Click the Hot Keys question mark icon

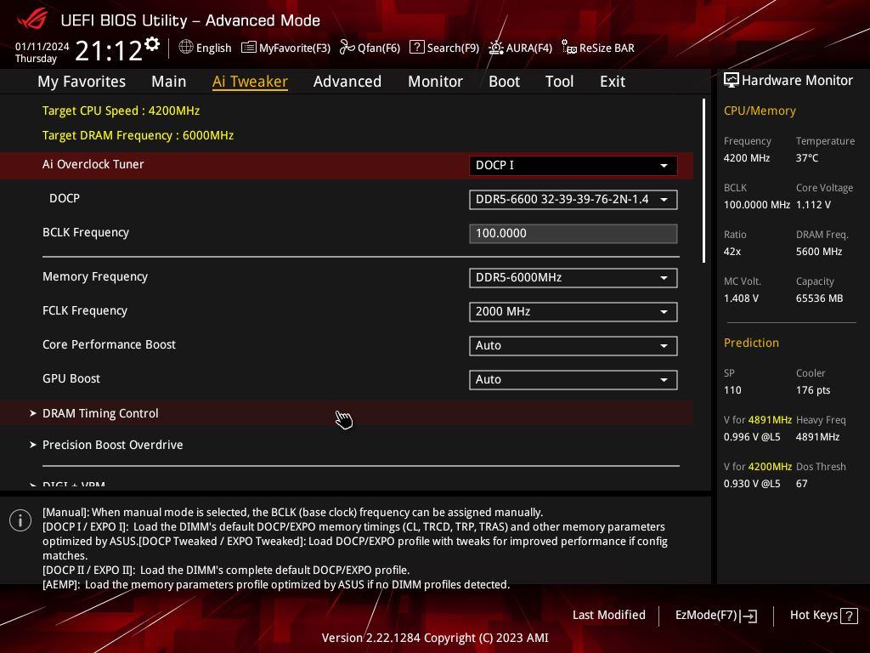click(x=849, y=616)
